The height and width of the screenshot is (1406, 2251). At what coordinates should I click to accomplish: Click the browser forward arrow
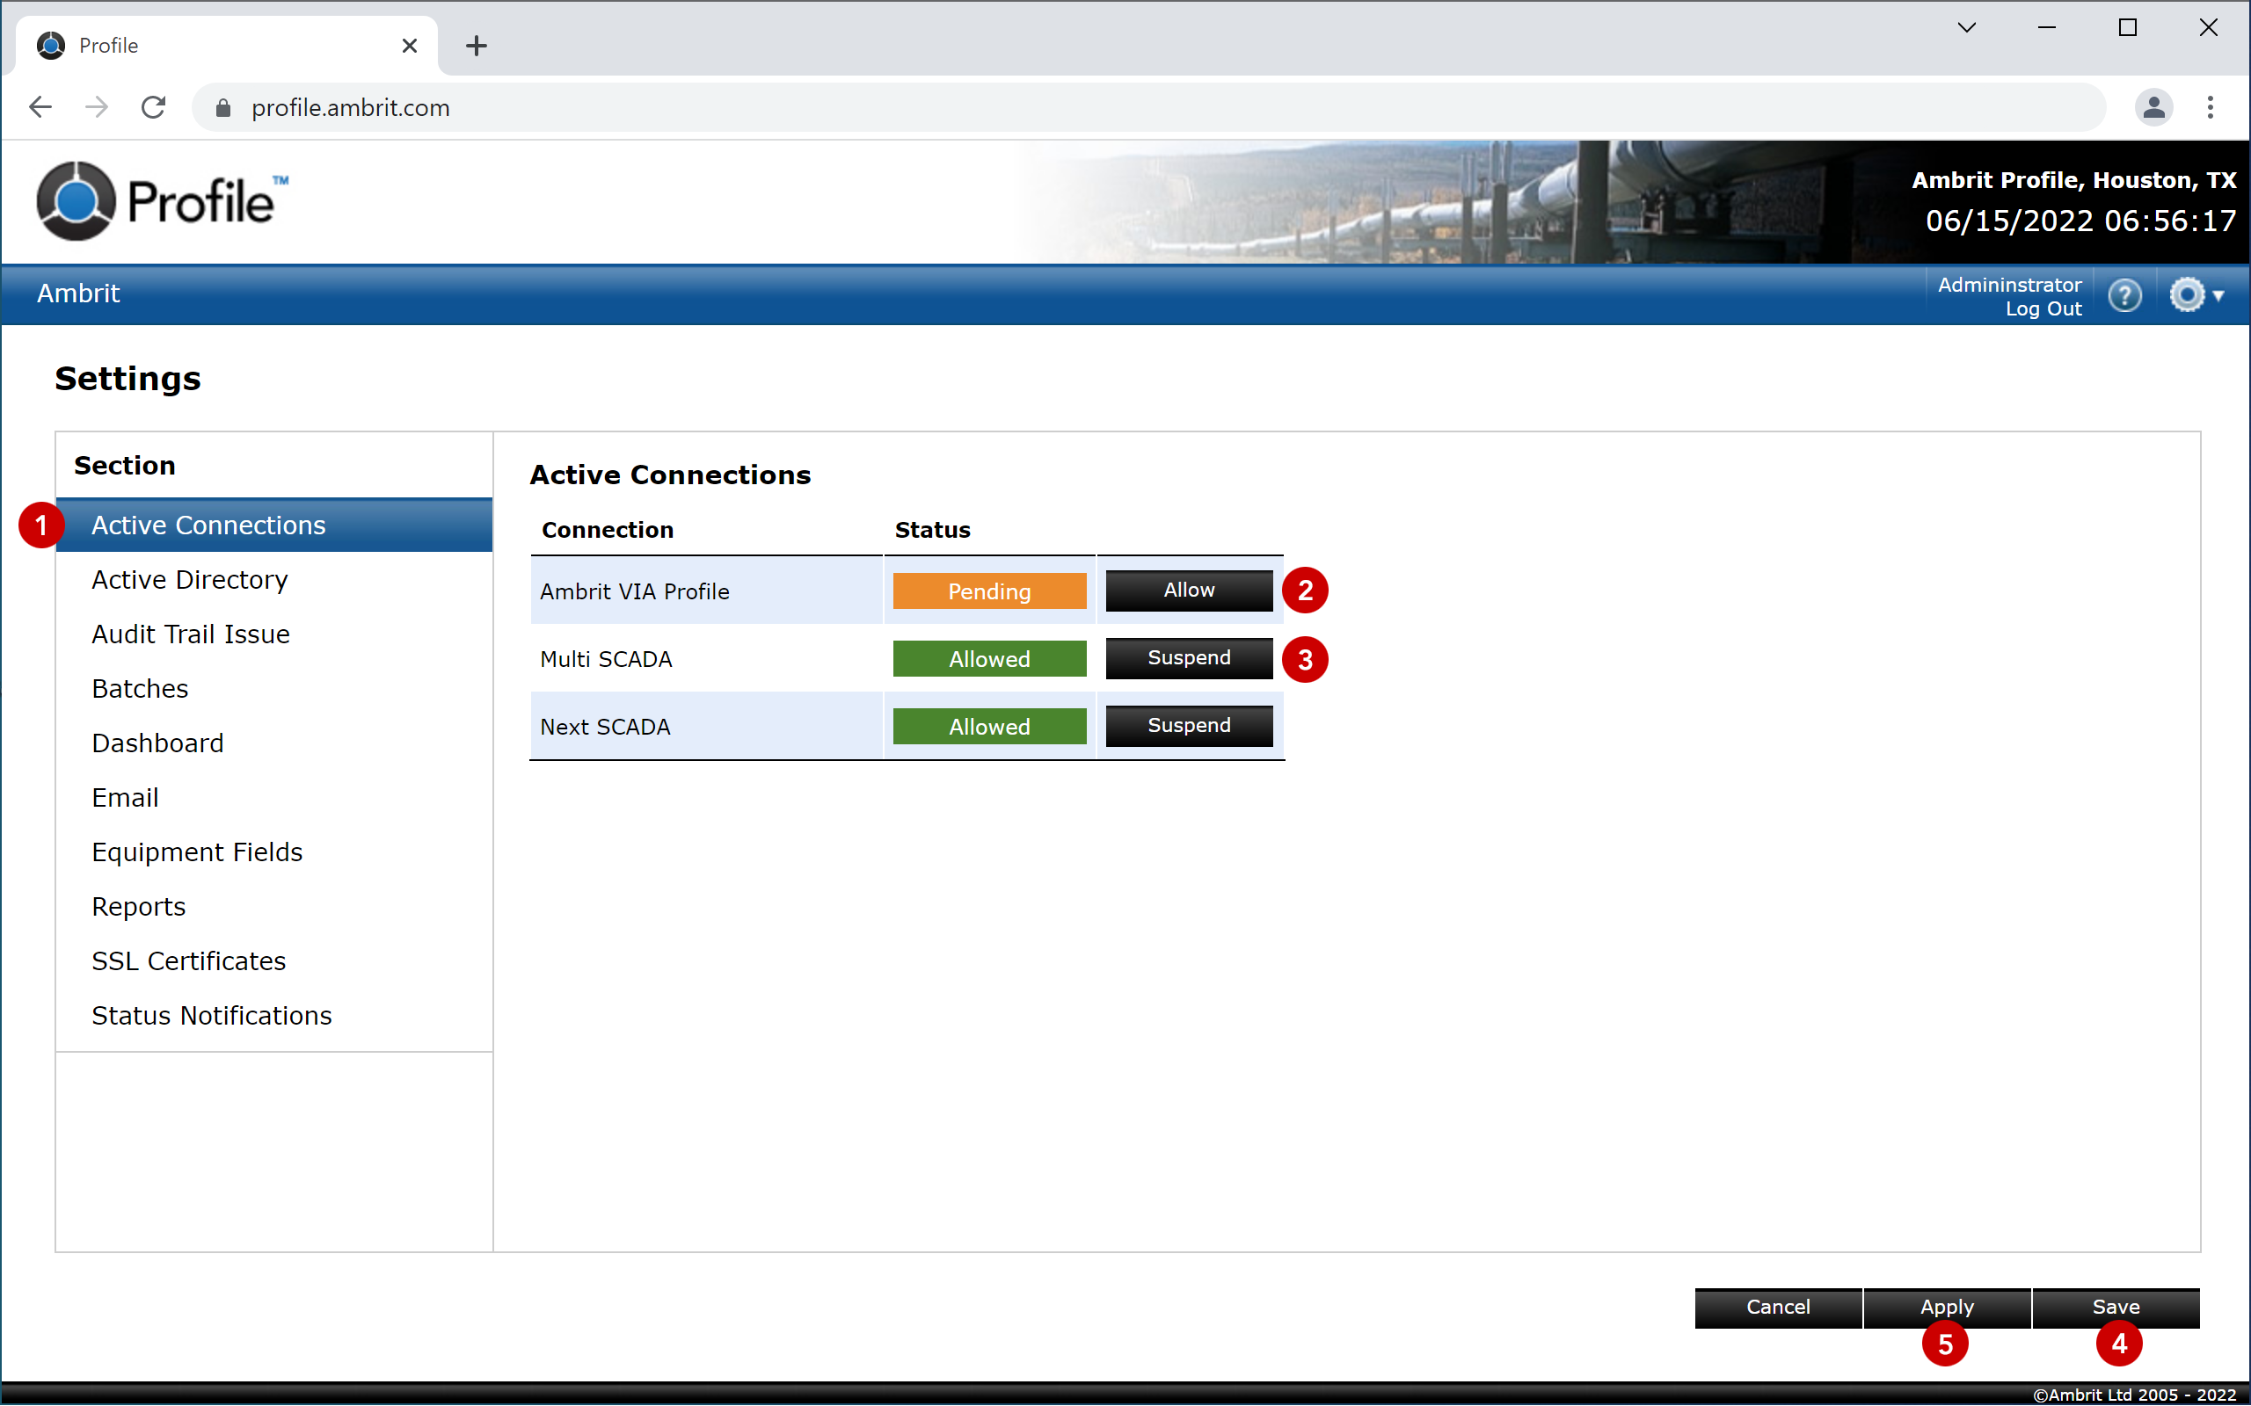pos(96,108)
